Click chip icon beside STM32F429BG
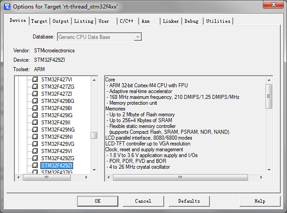287x213 pixels. click(35, 101)
